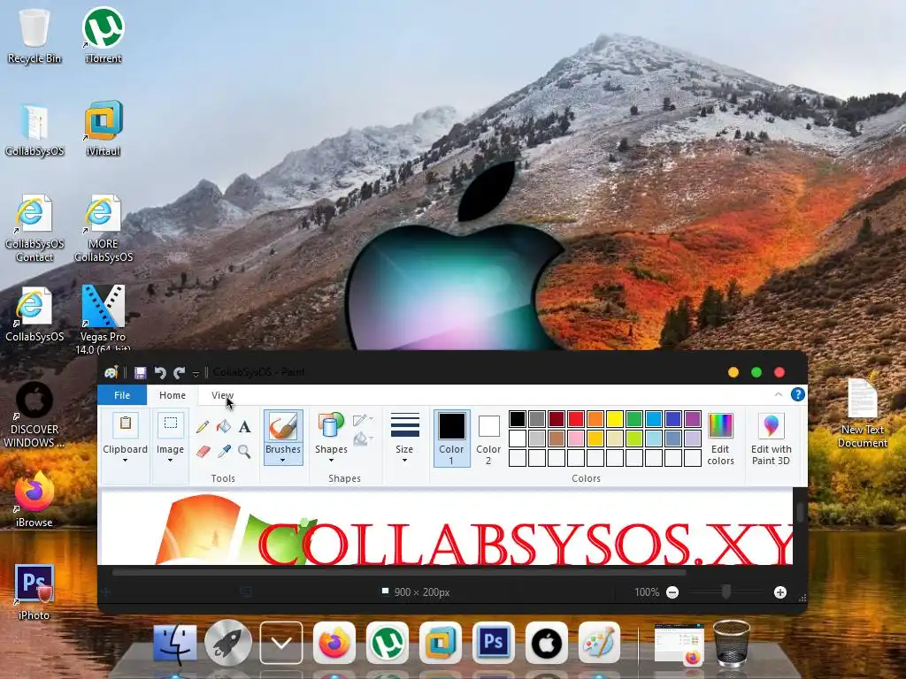Open the Paint palette icon in dock

coord(599,644)
